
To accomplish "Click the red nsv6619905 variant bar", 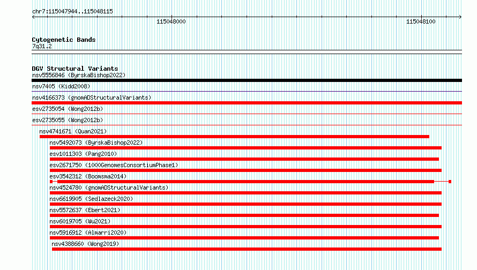I will (x=245, y=204).
